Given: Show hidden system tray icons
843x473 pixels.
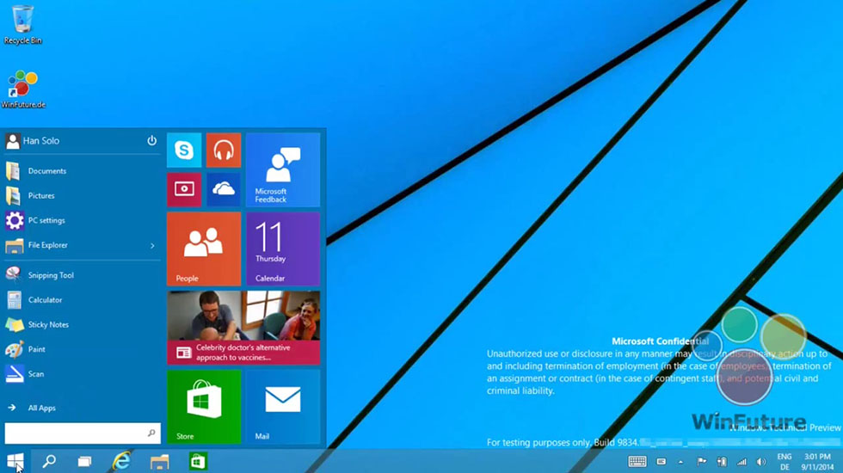Looking at the screenshot, I should tap(680, 462).
